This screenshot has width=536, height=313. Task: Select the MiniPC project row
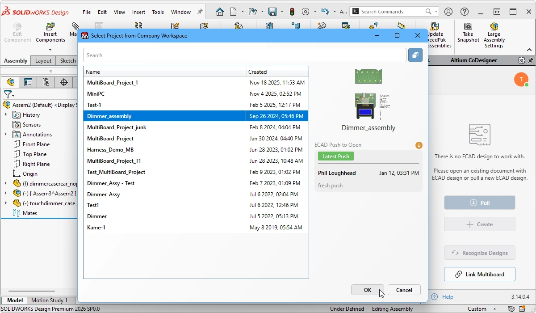click(x=196, y=94)
